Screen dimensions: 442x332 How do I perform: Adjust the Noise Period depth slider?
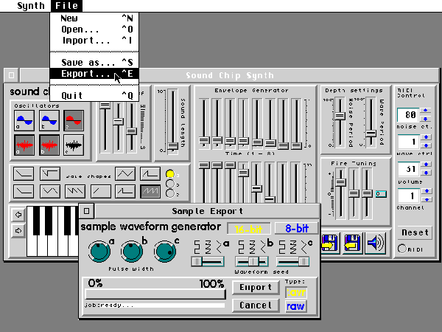339,116
